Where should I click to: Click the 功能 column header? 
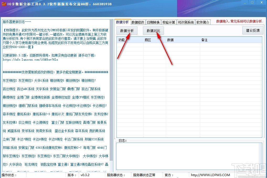(130, 40)
